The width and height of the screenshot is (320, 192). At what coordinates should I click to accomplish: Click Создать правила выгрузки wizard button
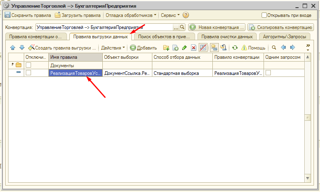62,47
